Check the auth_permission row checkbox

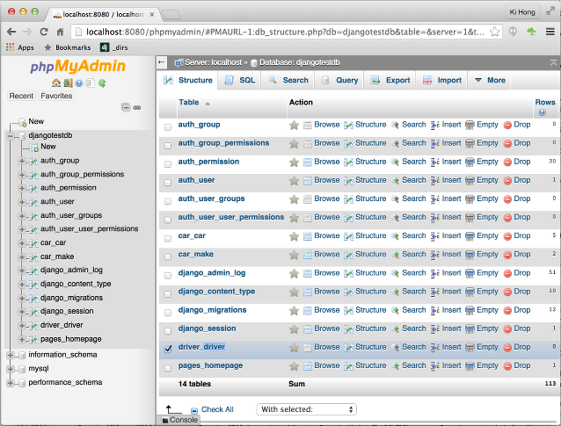point(167,164)
